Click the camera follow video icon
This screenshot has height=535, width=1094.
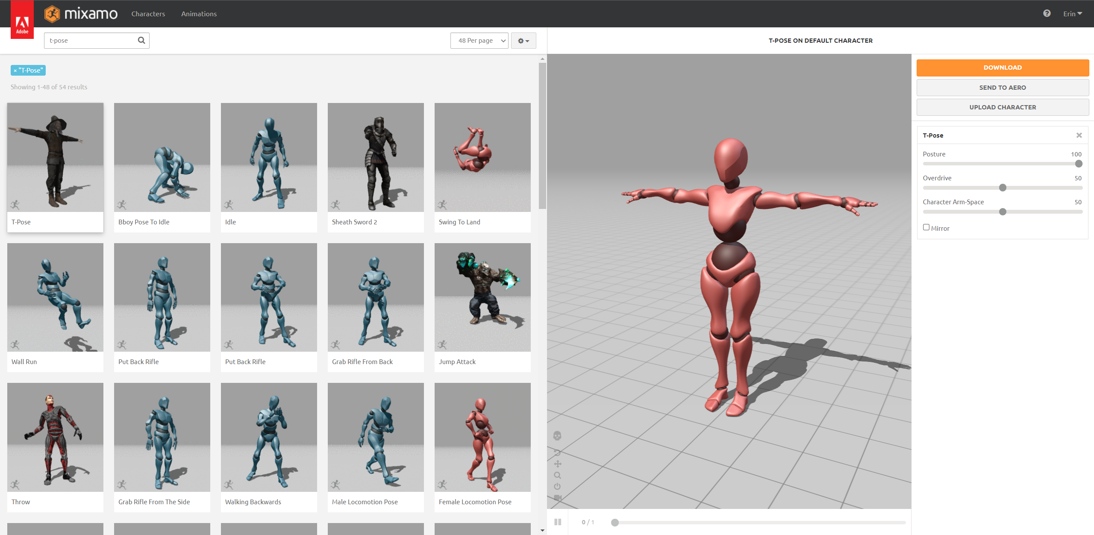click(557, 498)
